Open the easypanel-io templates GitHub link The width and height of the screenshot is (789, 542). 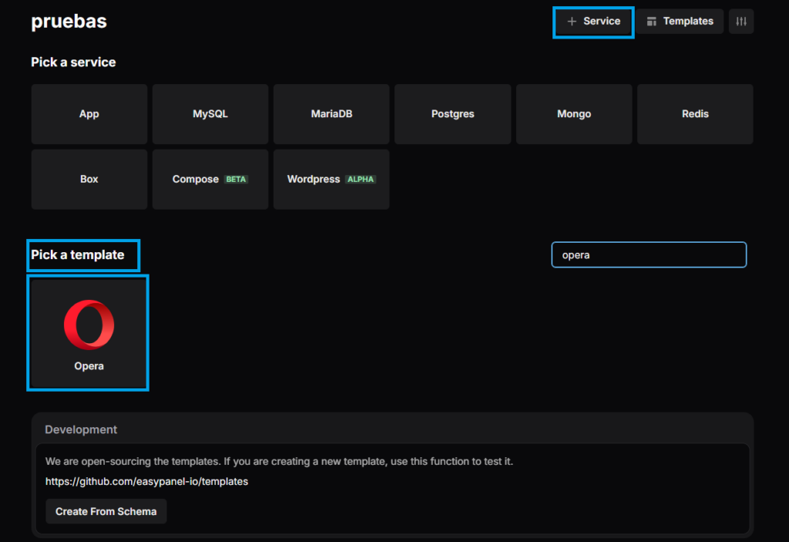point(146,482)
